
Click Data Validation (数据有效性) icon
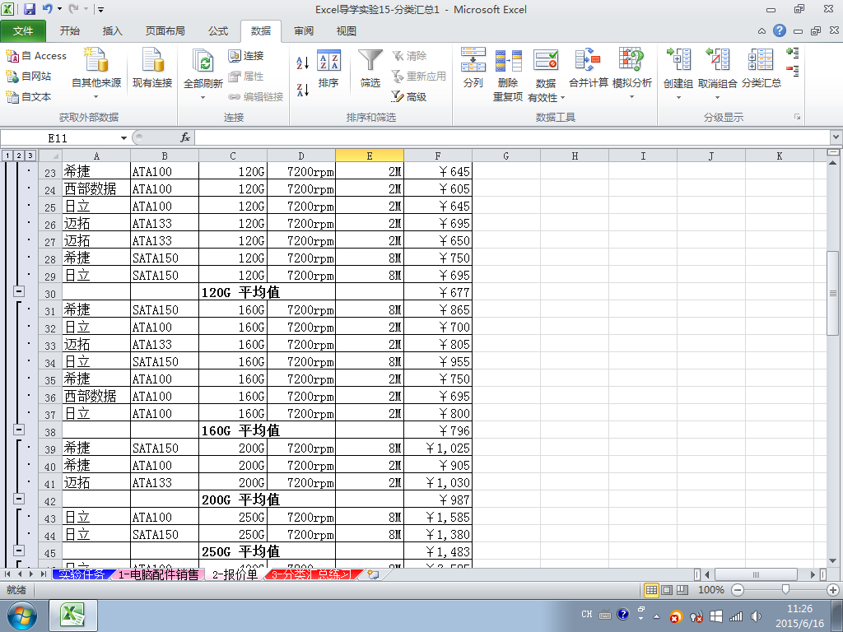click(546, 59)
